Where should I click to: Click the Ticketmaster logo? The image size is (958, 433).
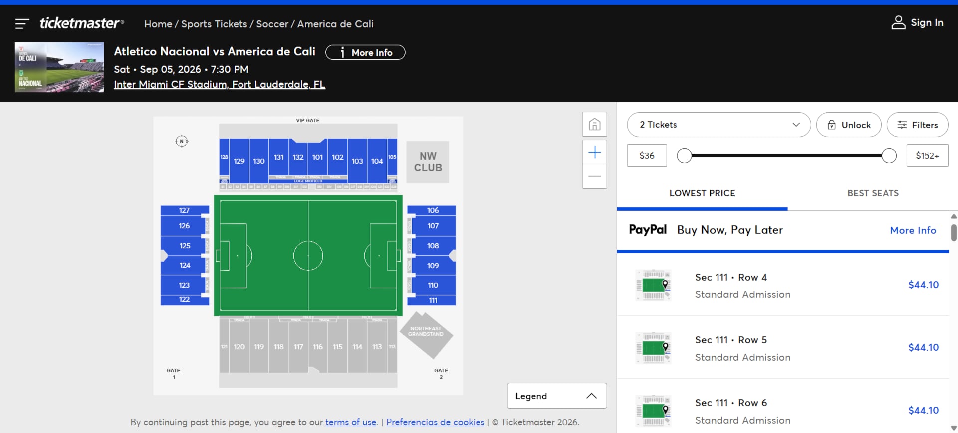point(82,23)
